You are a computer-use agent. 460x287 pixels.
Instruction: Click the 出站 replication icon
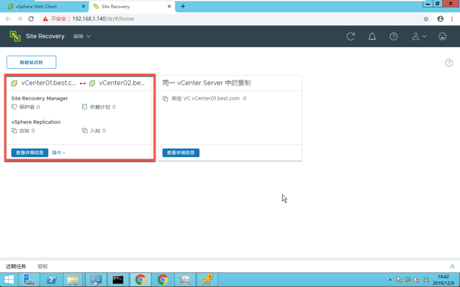click(14, 131)
